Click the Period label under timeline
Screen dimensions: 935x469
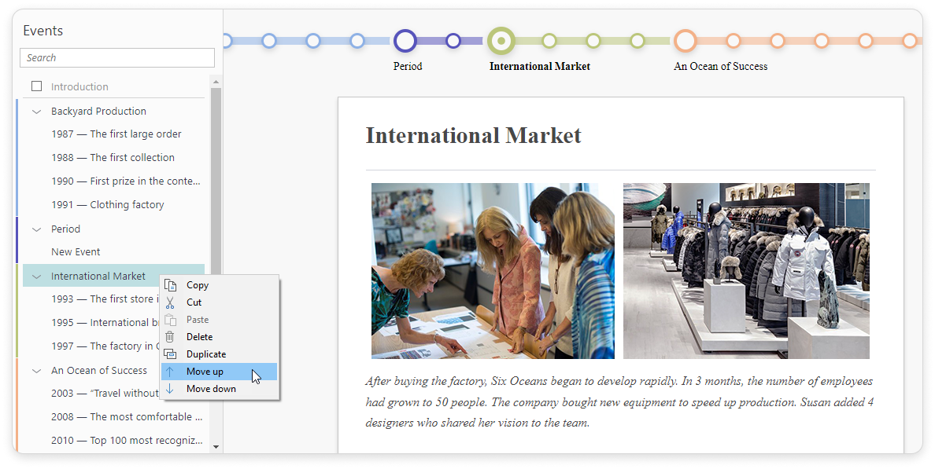(408, 66)
